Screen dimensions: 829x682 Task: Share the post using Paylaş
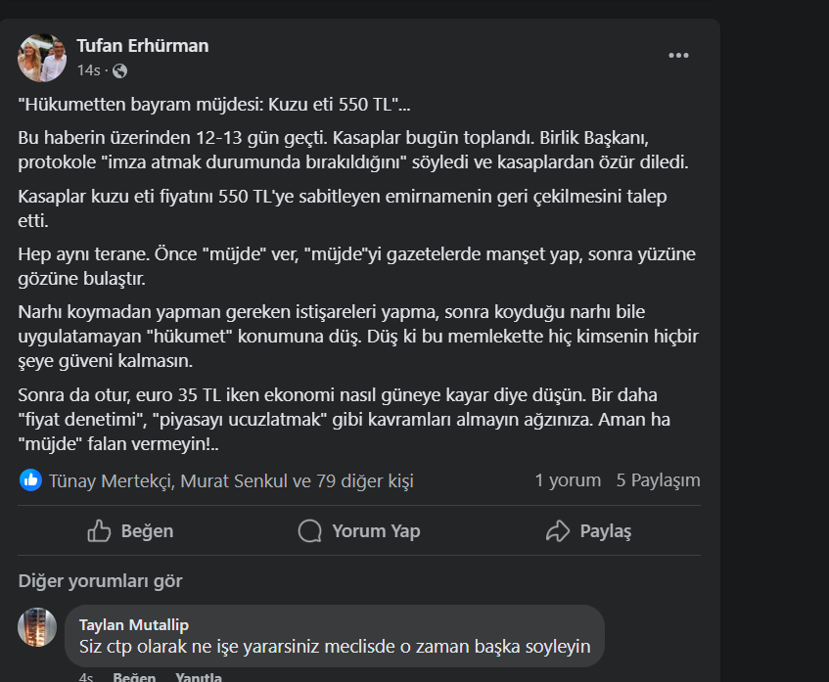tap(588, 531)
